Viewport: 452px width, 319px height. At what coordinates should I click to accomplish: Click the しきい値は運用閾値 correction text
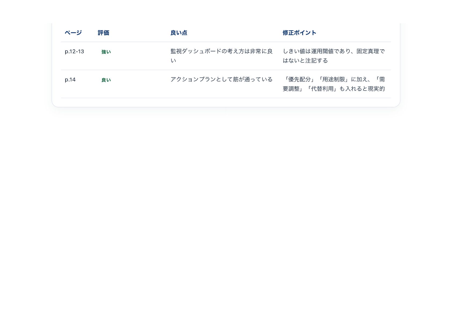(x=334, y=56)
